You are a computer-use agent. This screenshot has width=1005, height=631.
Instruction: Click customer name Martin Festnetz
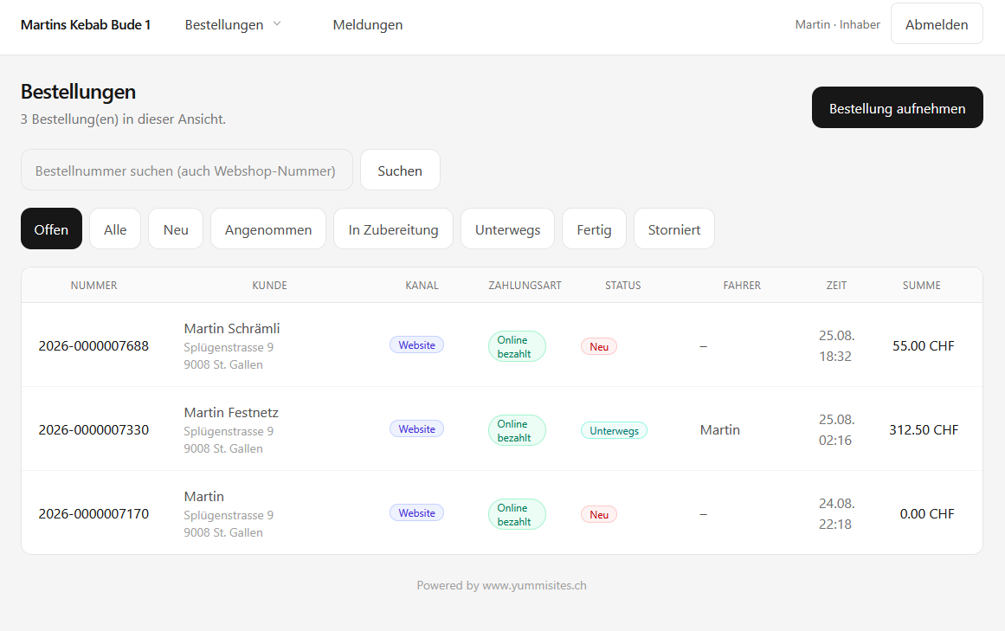coord(231,413)
